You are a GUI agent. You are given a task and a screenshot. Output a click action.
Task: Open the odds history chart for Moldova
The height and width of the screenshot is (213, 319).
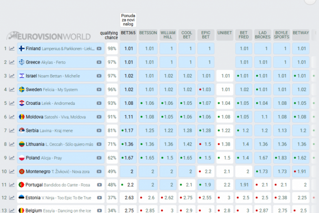[x=12, y=117]
